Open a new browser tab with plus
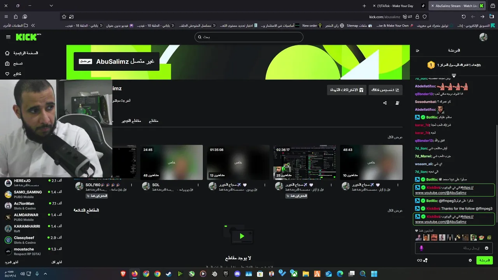This screenshot has height=280, width=498. click(x=364, y=6)
